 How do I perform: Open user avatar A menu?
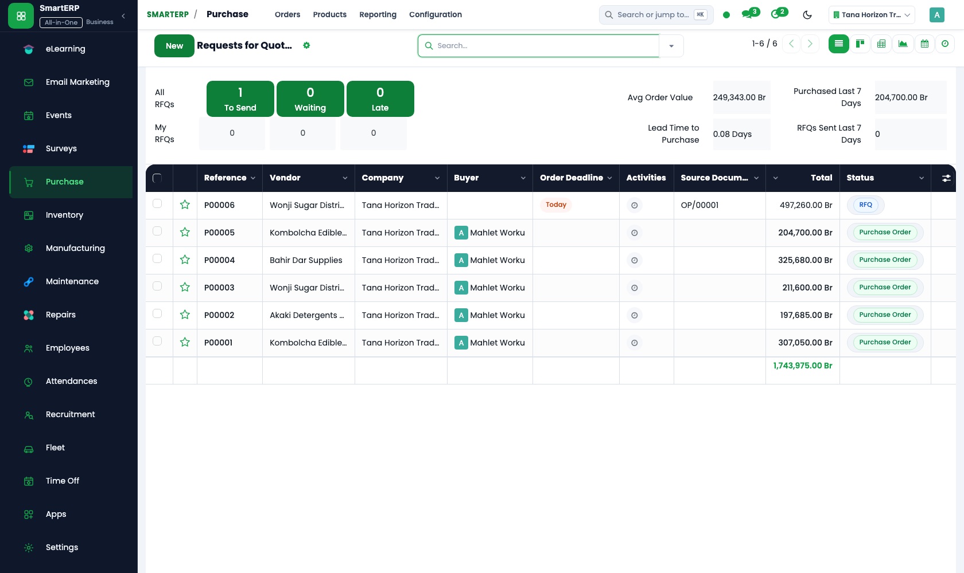point(936,15)
